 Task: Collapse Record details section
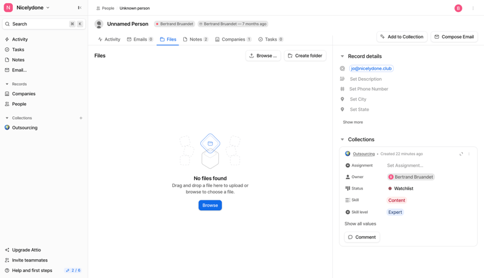[x=342, y=56]
